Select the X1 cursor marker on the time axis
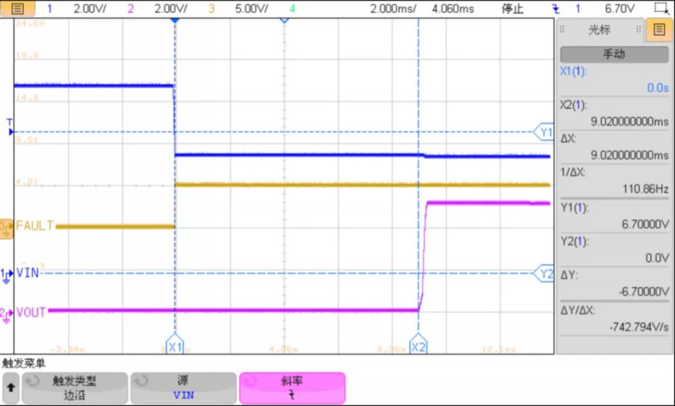The height and width of the screenshot is (406, 675). pos(175,346)
